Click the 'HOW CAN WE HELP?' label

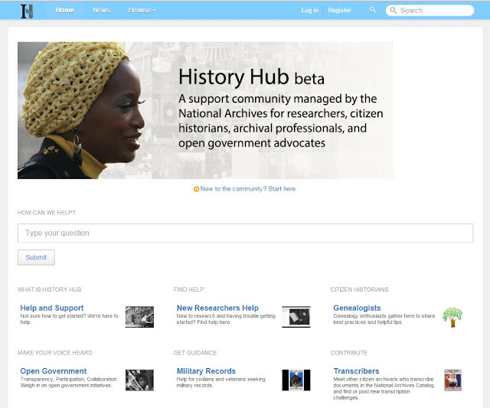pyautogui.click(x=46, y=213)
